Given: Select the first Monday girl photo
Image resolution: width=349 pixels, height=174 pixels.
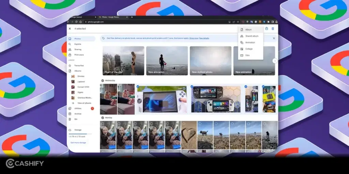Looking at the screenshot, I should (x=102, y=124).
